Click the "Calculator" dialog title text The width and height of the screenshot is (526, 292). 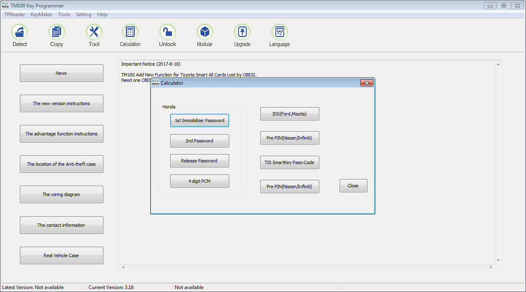[x=172, y=83]
